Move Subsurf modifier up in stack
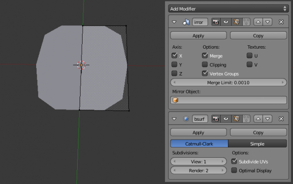The width and height of the screenshot is (293, 184). click(x=258, y=119)
